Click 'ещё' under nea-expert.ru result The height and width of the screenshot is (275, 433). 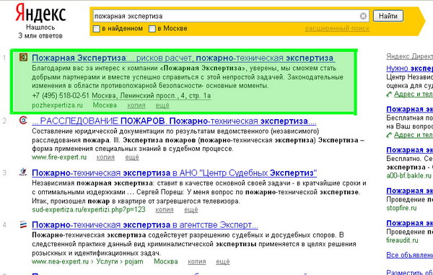223,261
